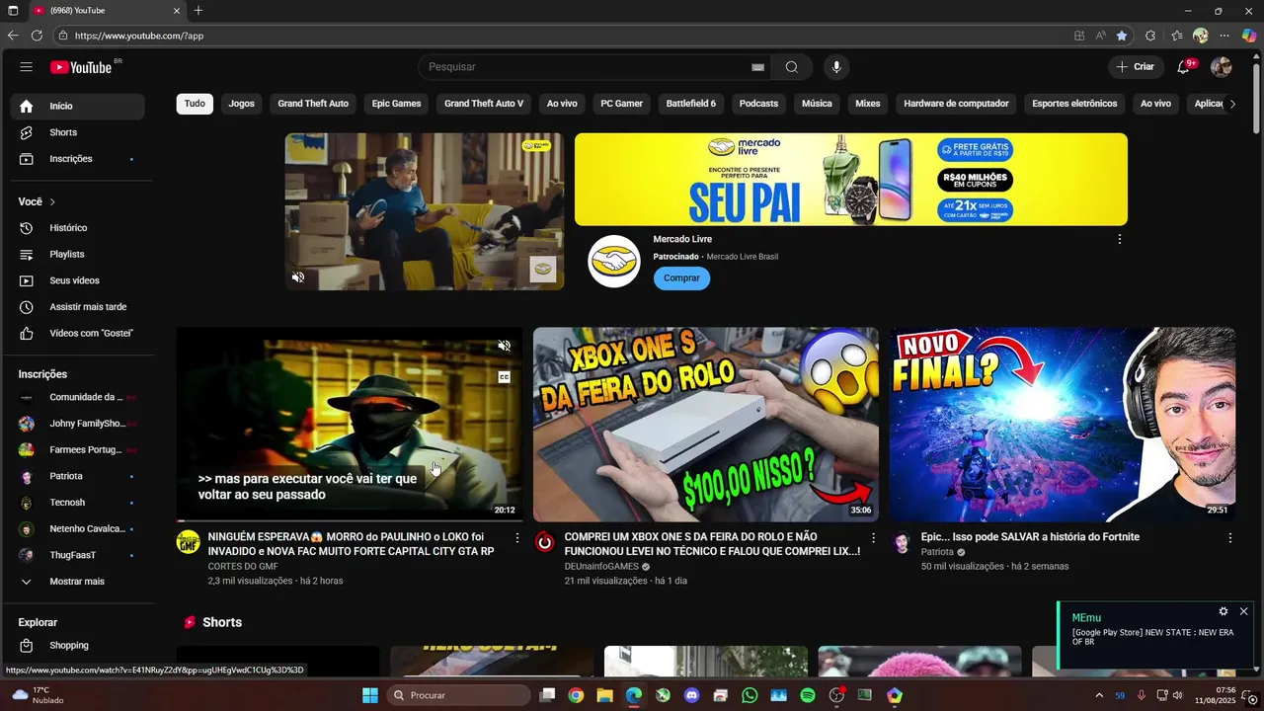The width and height of the screenshot is (1264, 711).
Task: Select the Battlefield 6 chip
Action: [691, 104]
